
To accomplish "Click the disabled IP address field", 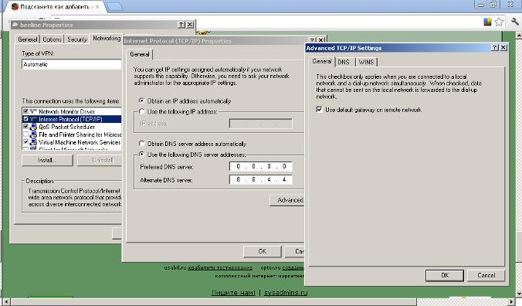I will point(261,124).
